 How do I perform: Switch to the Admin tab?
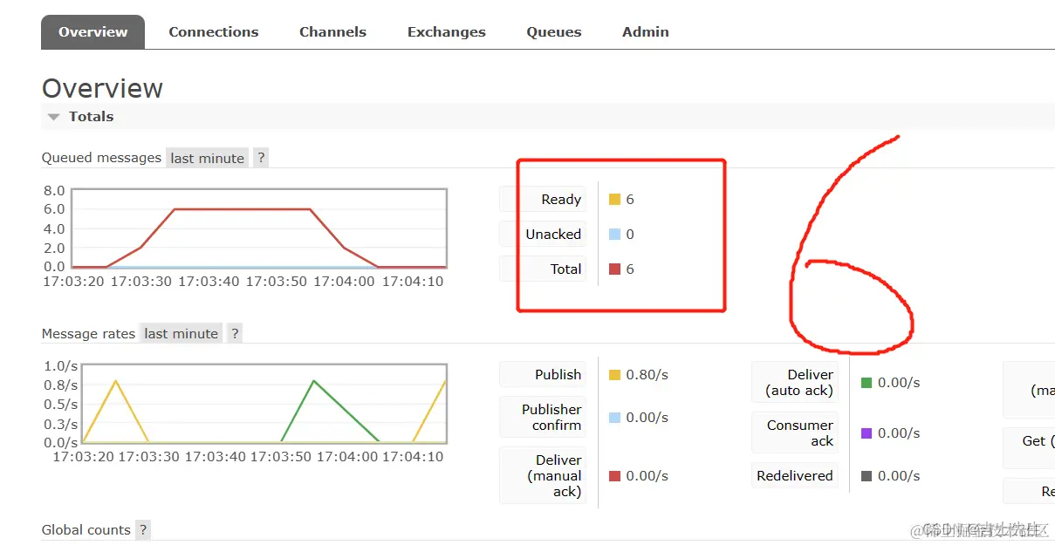point(646,31)
